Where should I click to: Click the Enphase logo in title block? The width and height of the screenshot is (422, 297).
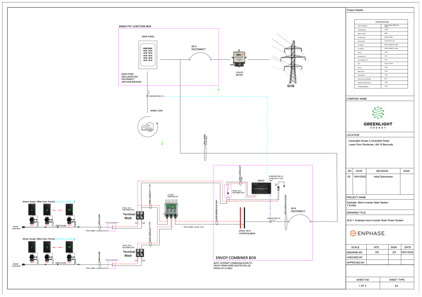pos(365,233)
